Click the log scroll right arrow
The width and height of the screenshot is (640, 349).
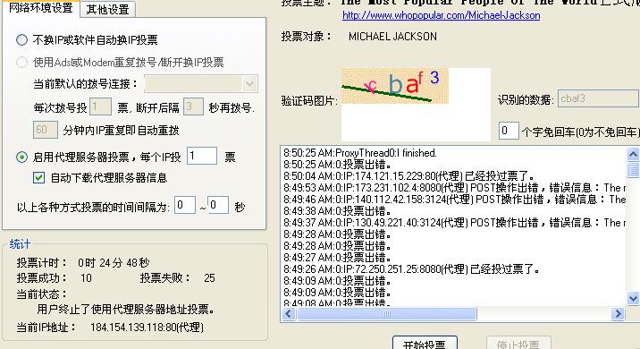click(618, 314)
